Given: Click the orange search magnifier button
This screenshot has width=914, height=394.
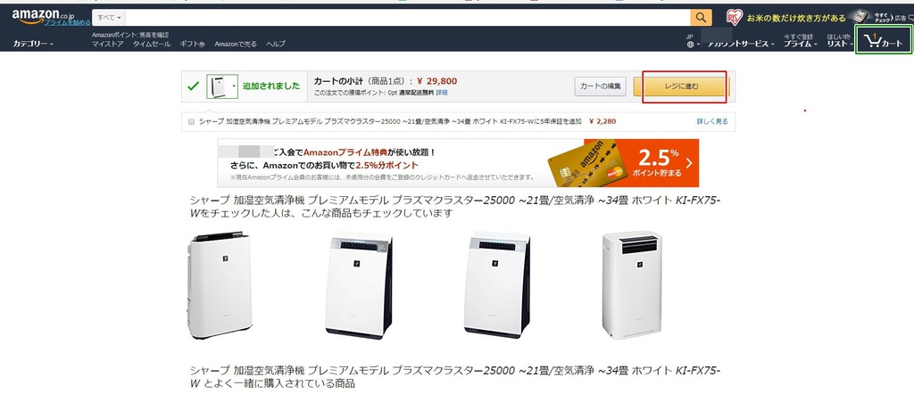Looking at the screenshot, I should click(702, 18).
